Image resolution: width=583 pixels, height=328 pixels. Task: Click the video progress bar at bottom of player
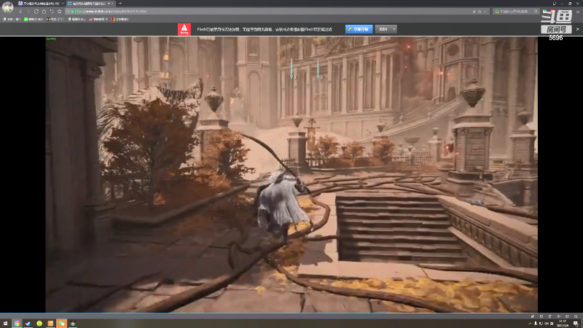click(291, 313)
